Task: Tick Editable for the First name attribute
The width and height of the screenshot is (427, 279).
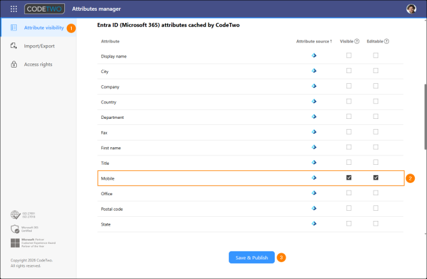Action: 376,147
